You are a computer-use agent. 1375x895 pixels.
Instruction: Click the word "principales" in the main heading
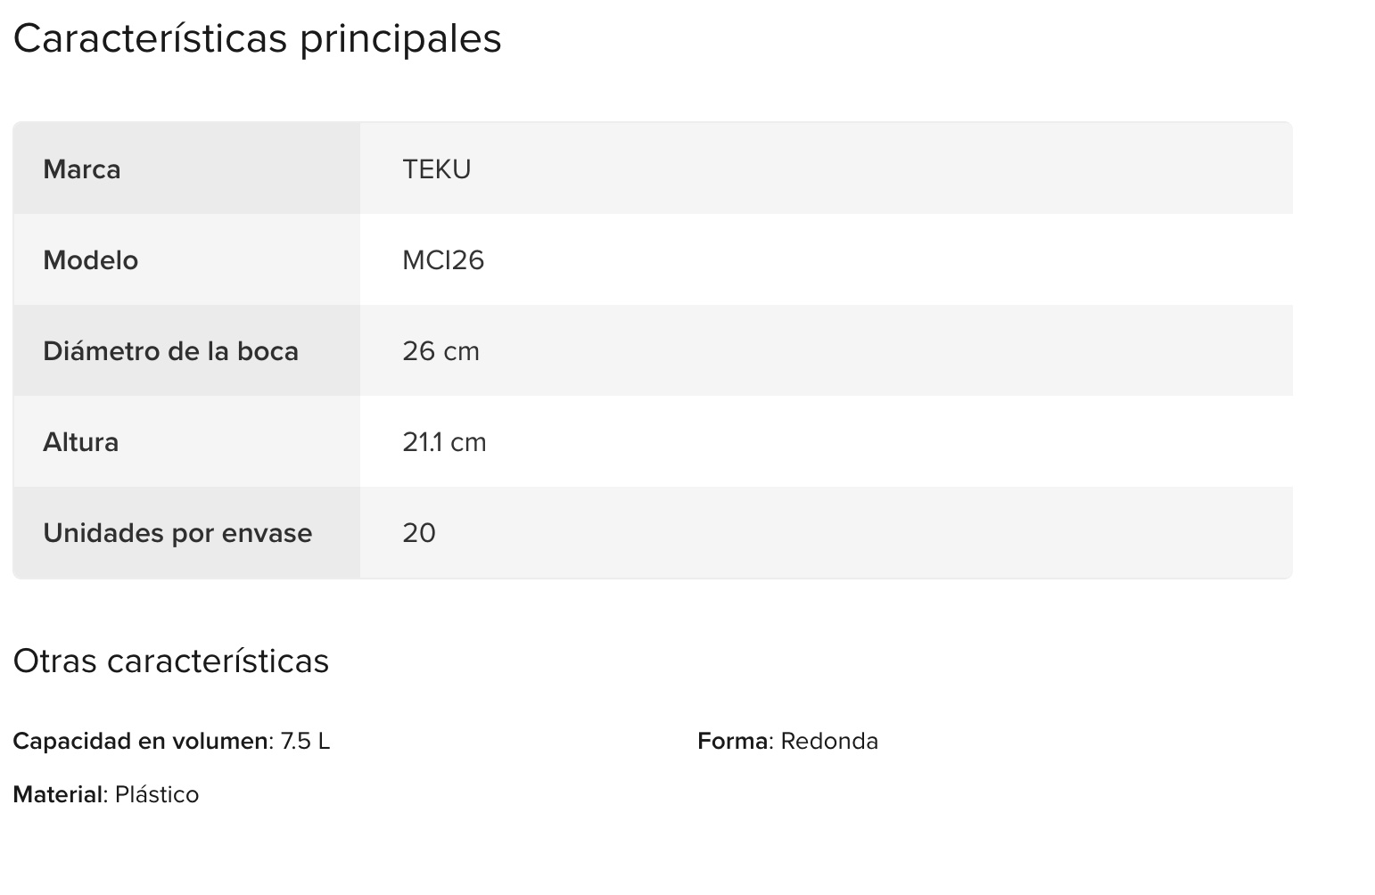(x=400, y=40)
